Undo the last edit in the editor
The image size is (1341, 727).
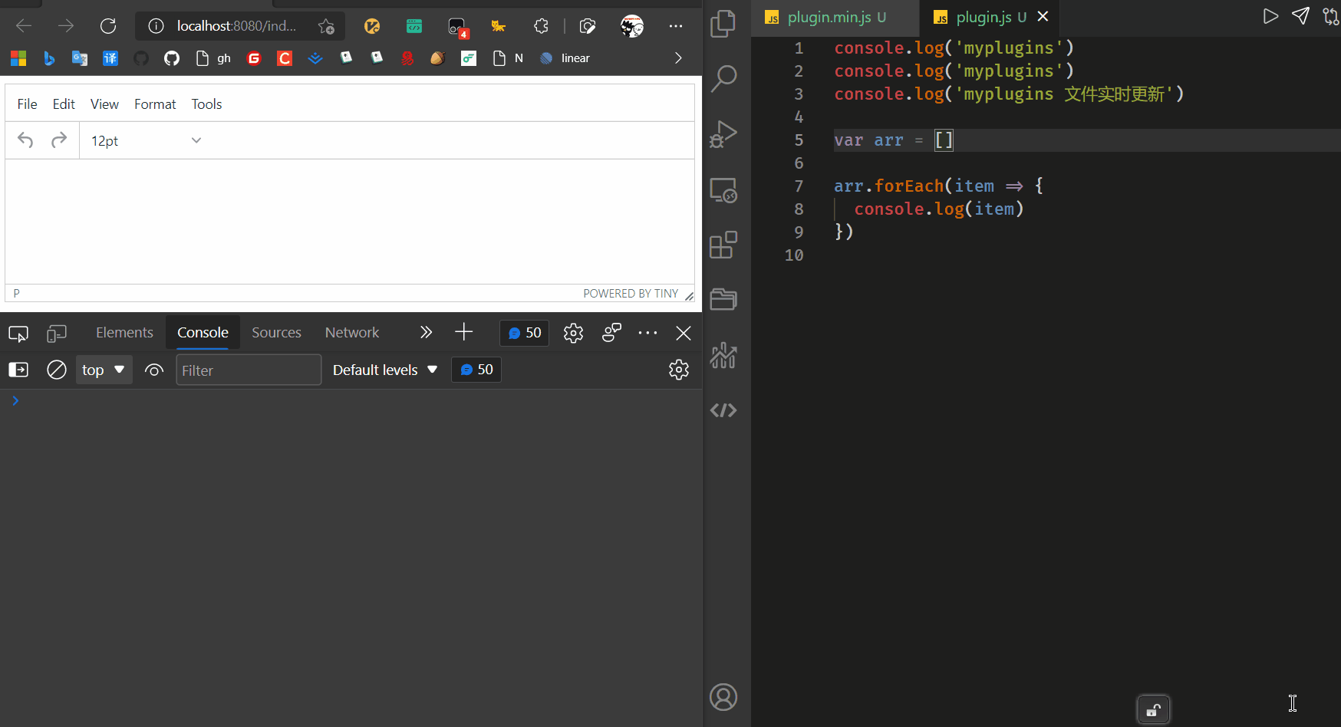[25, 140]
